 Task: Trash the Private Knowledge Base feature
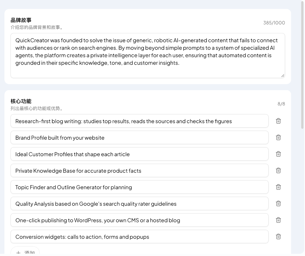click(x=278, y=171)
